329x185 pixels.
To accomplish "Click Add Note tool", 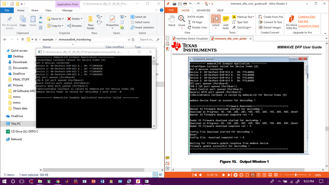I will (226, 22).
